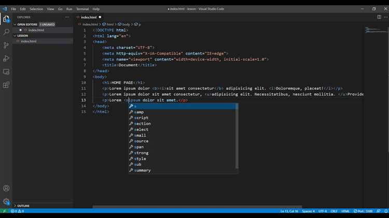Open the Explorer view in activity bar
The width and height of the screenshot is (389, 218).
6,19
